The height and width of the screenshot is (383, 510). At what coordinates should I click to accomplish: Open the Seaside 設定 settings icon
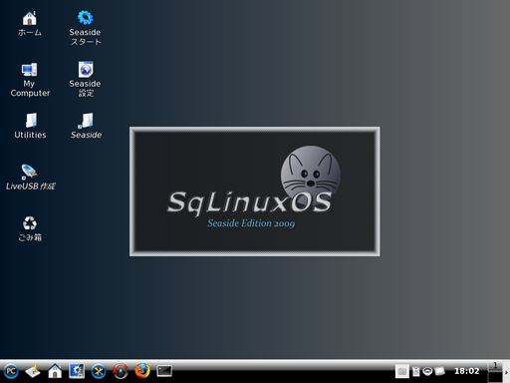click(86, 79)
